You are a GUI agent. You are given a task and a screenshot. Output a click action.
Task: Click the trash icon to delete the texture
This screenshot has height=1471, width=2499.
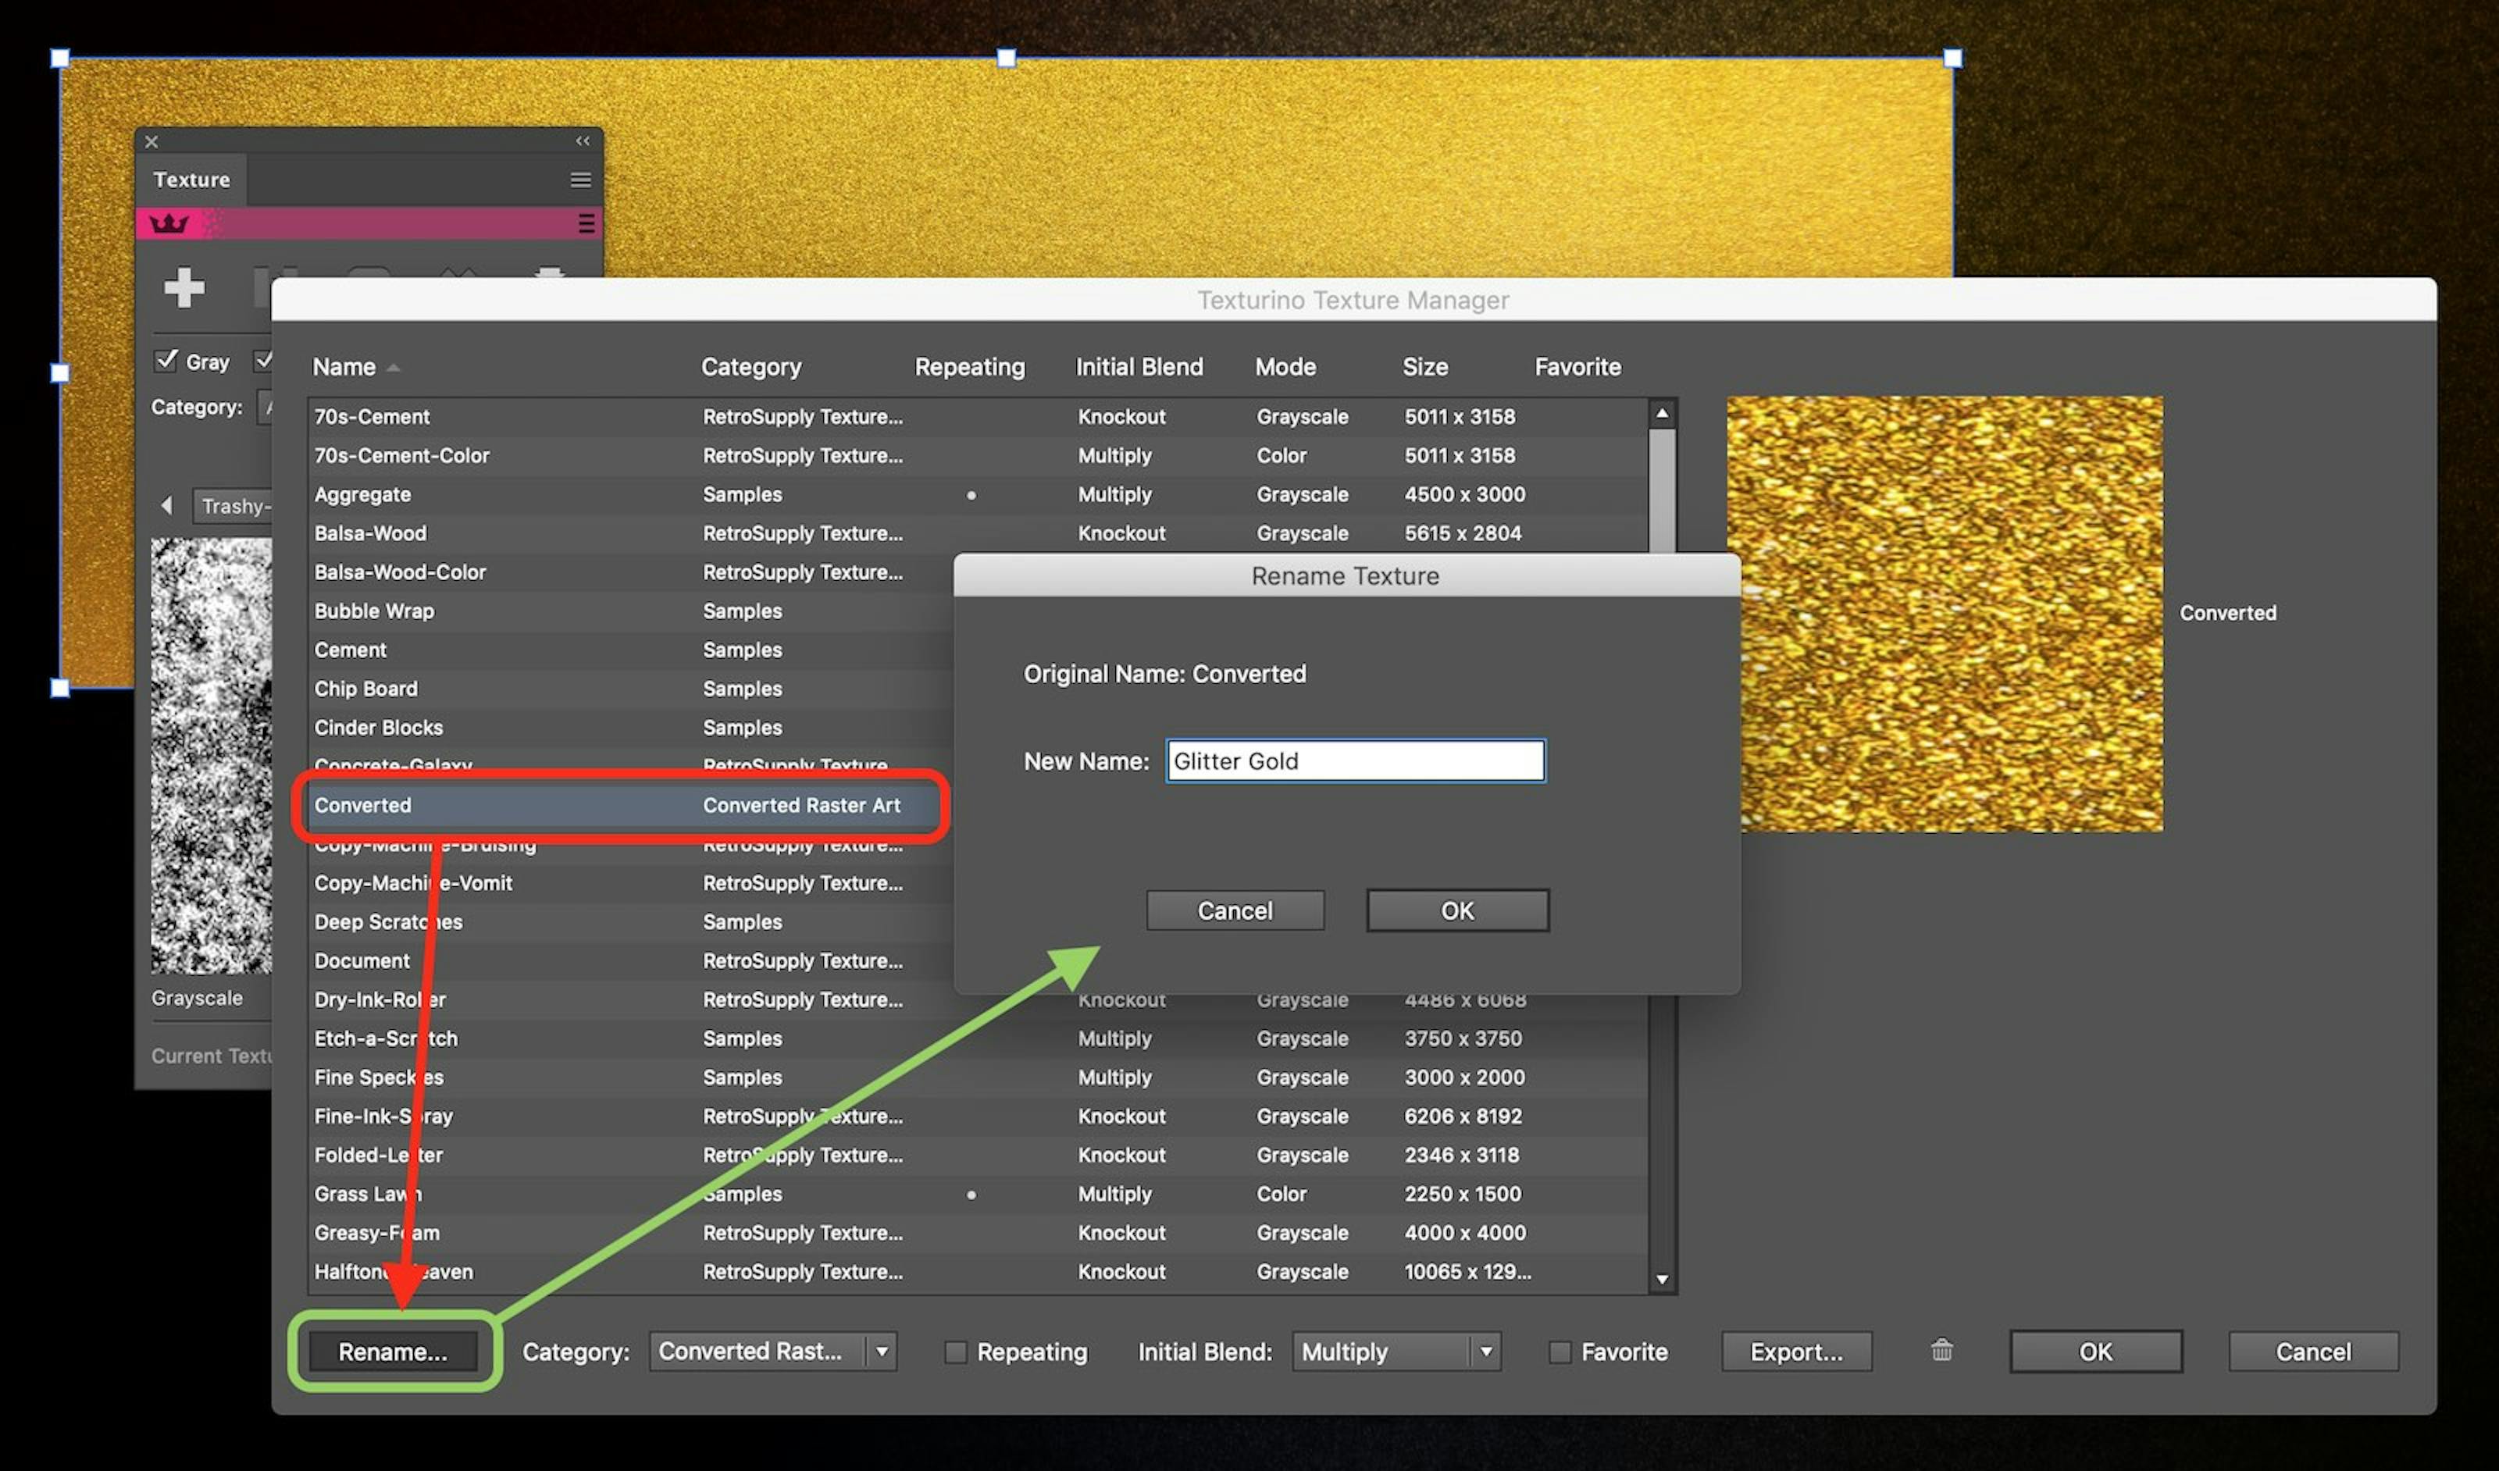(1941, 1350)
